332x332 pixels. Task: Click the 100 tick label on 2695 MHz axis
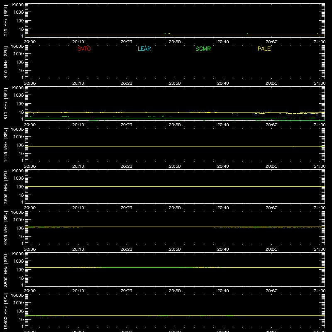pyautogui.click(x=20, y=187)
